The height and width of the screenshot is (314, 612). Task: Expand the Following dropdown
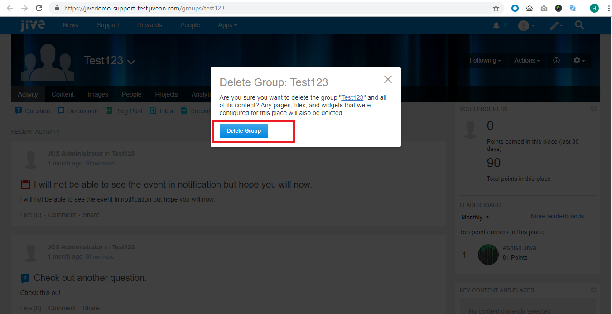485,60
